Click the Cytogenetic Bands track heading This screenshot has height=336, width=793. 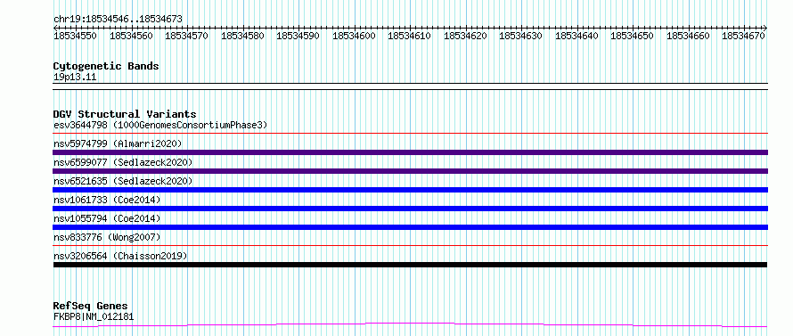tap(106, 66)
